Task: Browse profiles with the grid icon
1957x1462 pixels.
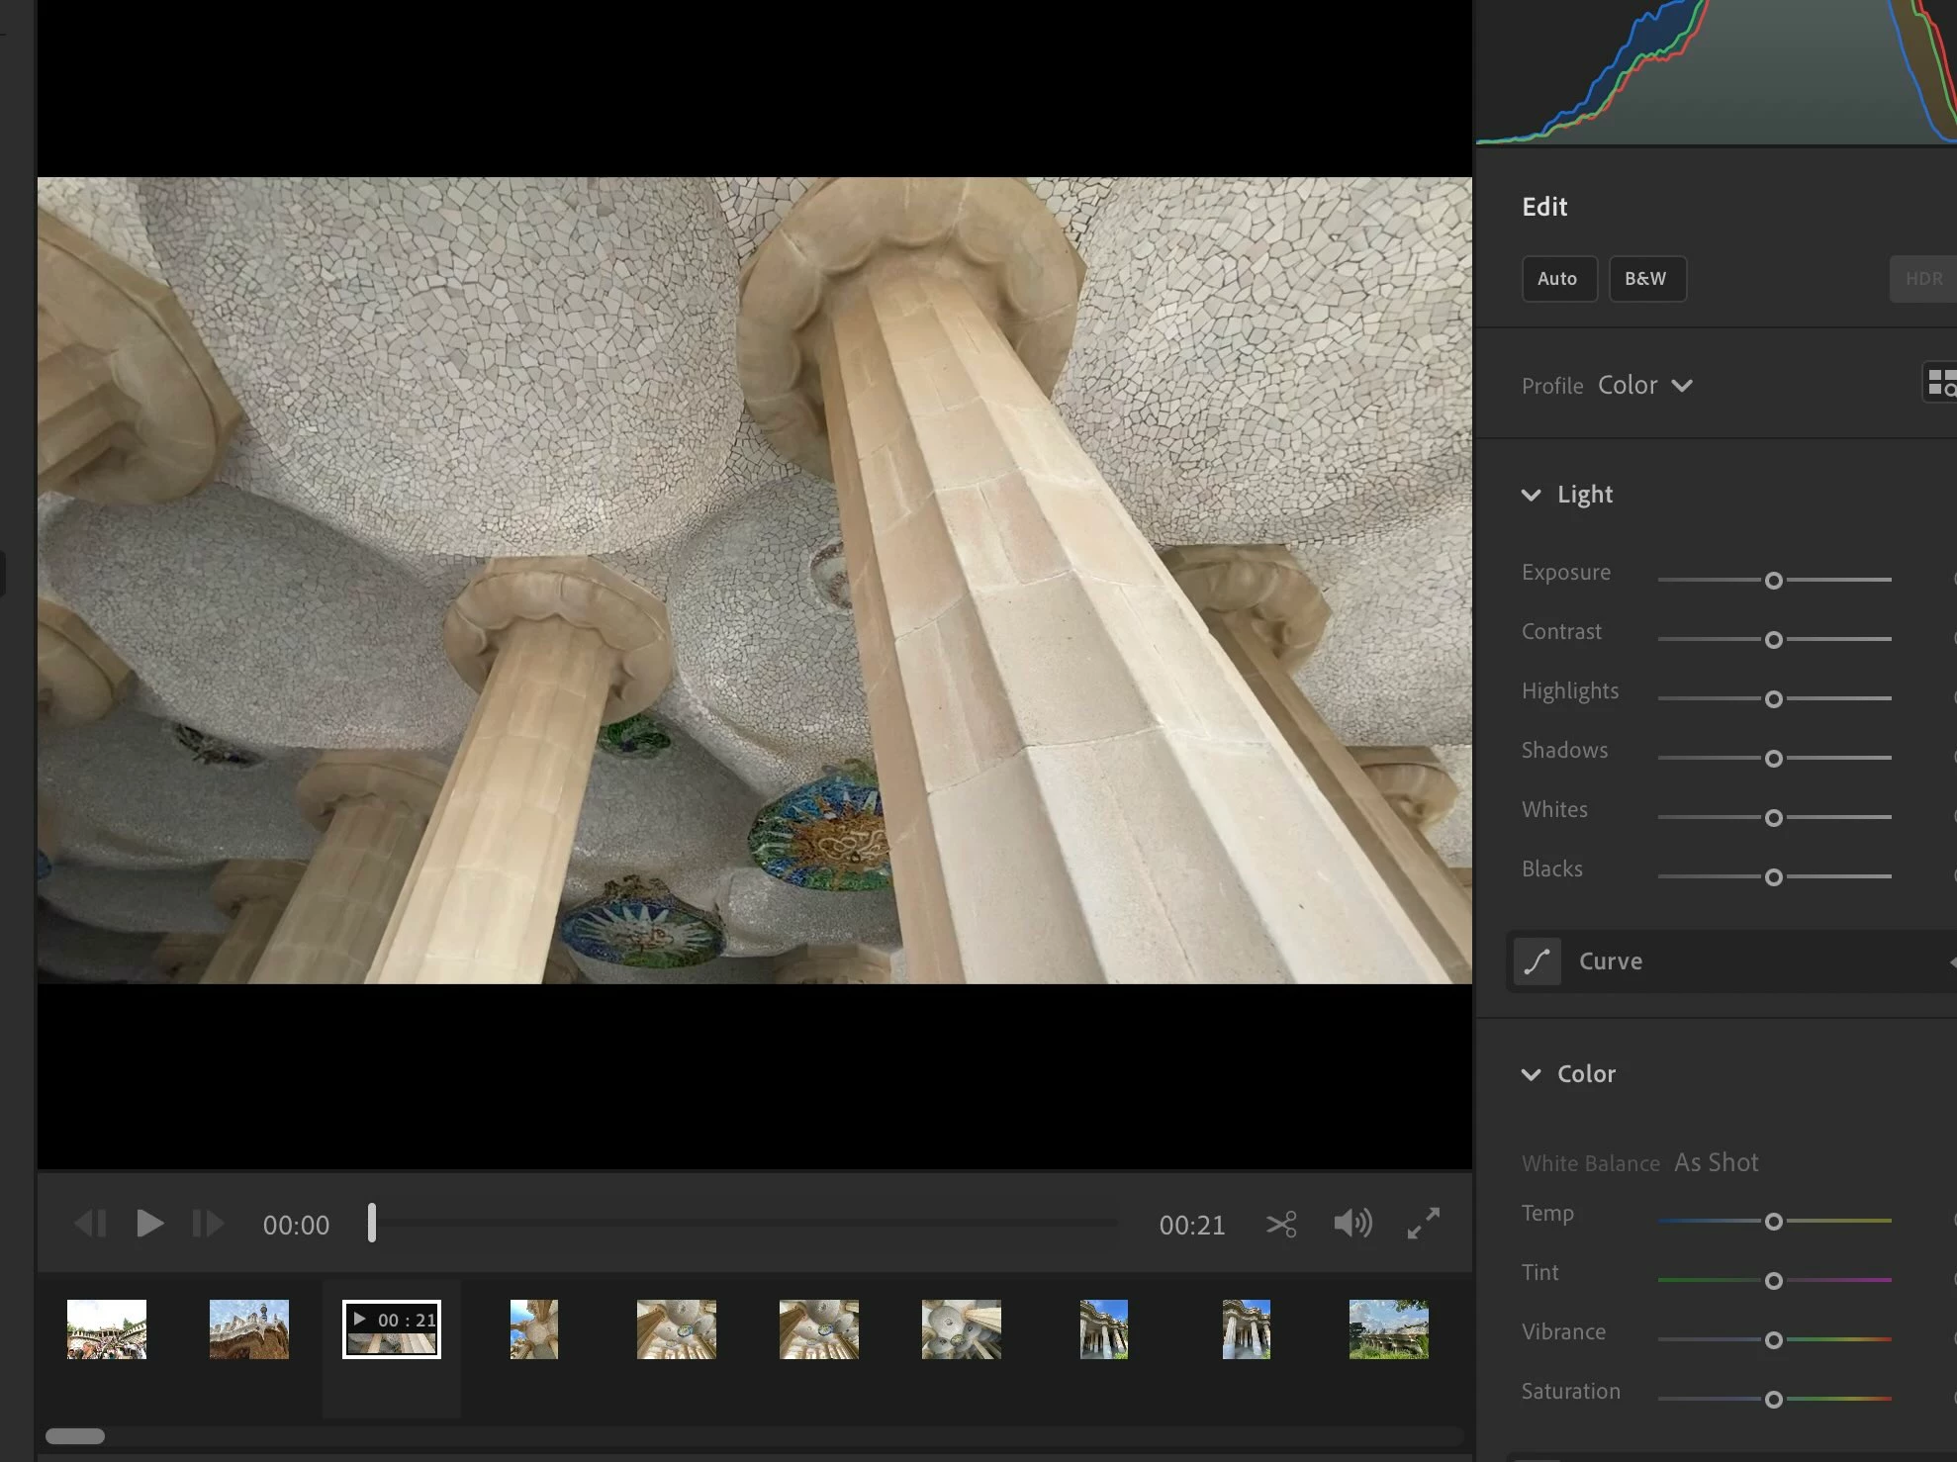Action: [x=1940, y=384]
